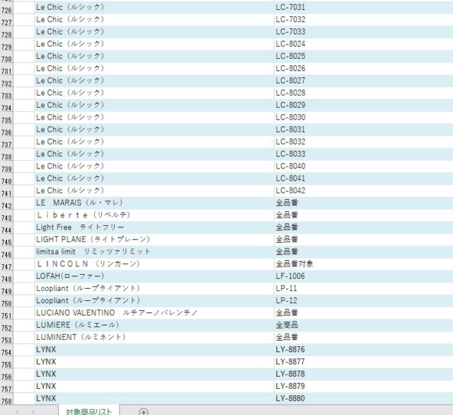
Task: Select cell LC-7031
Action: click(363, 7)
